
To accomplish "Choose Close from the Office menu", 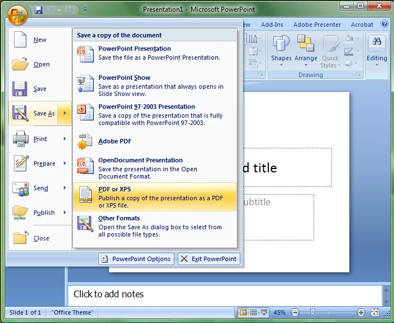I will point(40,238).
